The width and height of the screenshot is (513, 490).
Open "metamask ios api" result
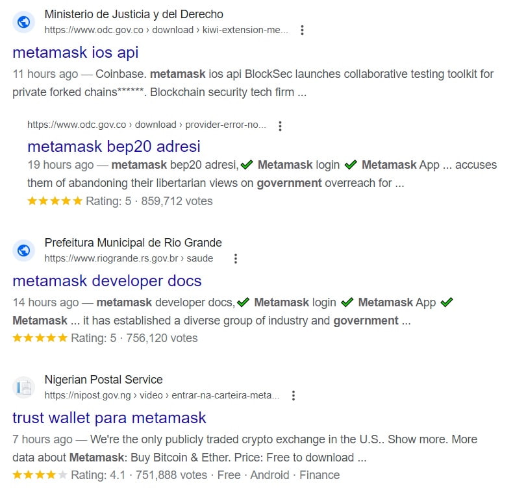click(x=75, y=53)
